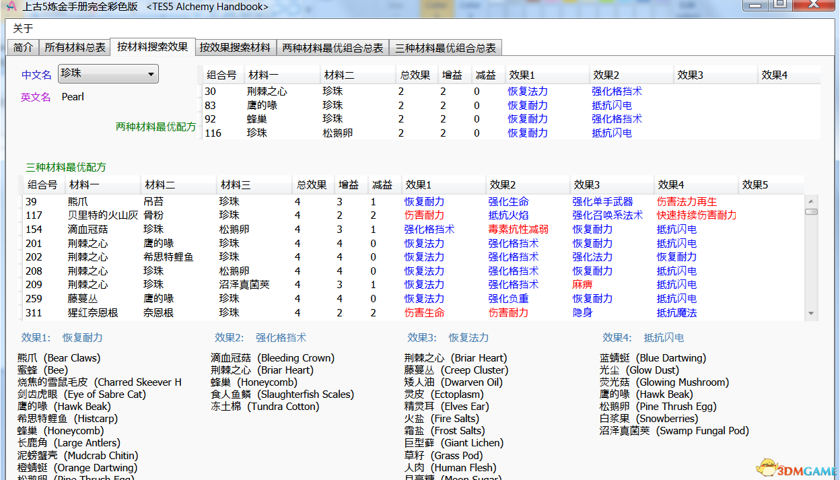Open the 按效果搜索材料 tab
840x480 pixels.
(x=236, y=48)
